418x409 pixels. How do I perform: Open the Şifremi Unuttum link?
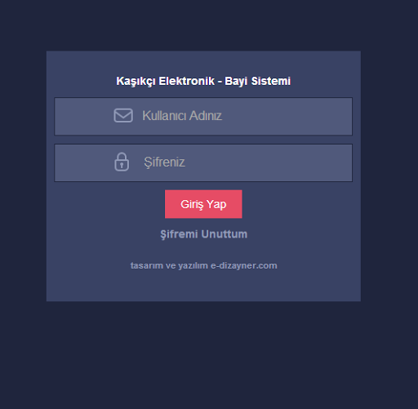click(x=203, y=234)
